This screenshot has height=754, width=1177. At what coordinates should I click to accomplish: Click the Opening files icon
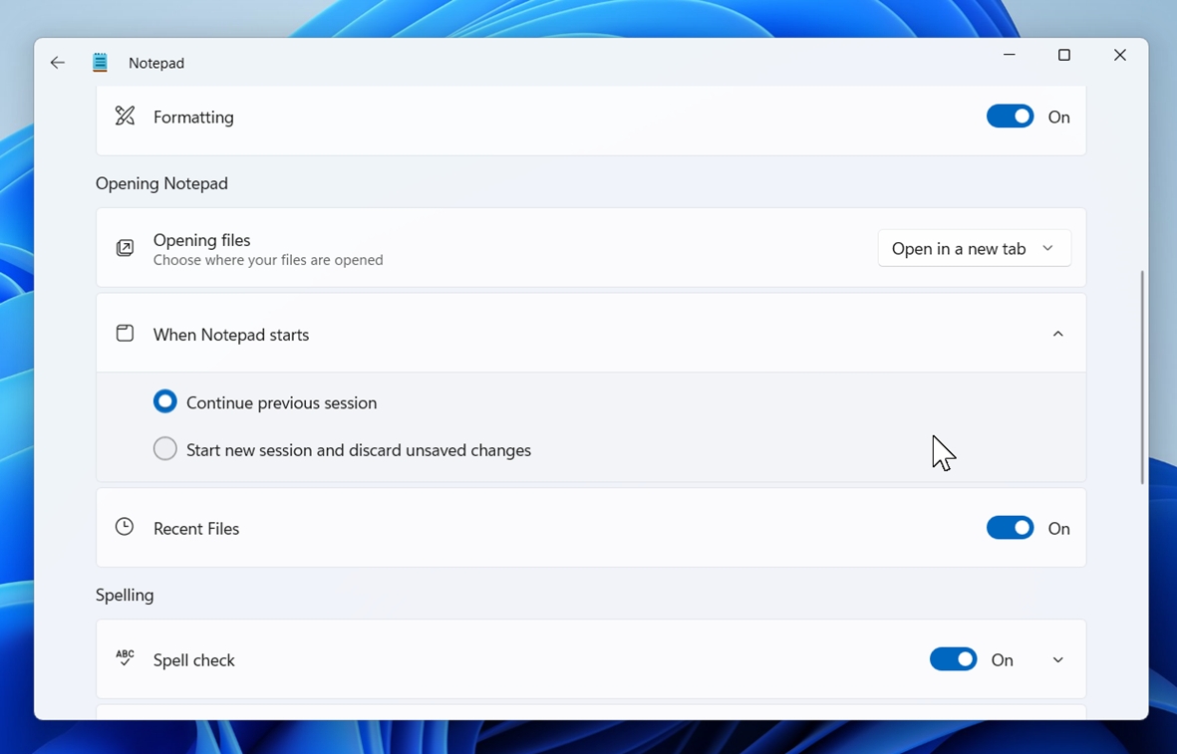pyautogui.click(x=124, y=247)
